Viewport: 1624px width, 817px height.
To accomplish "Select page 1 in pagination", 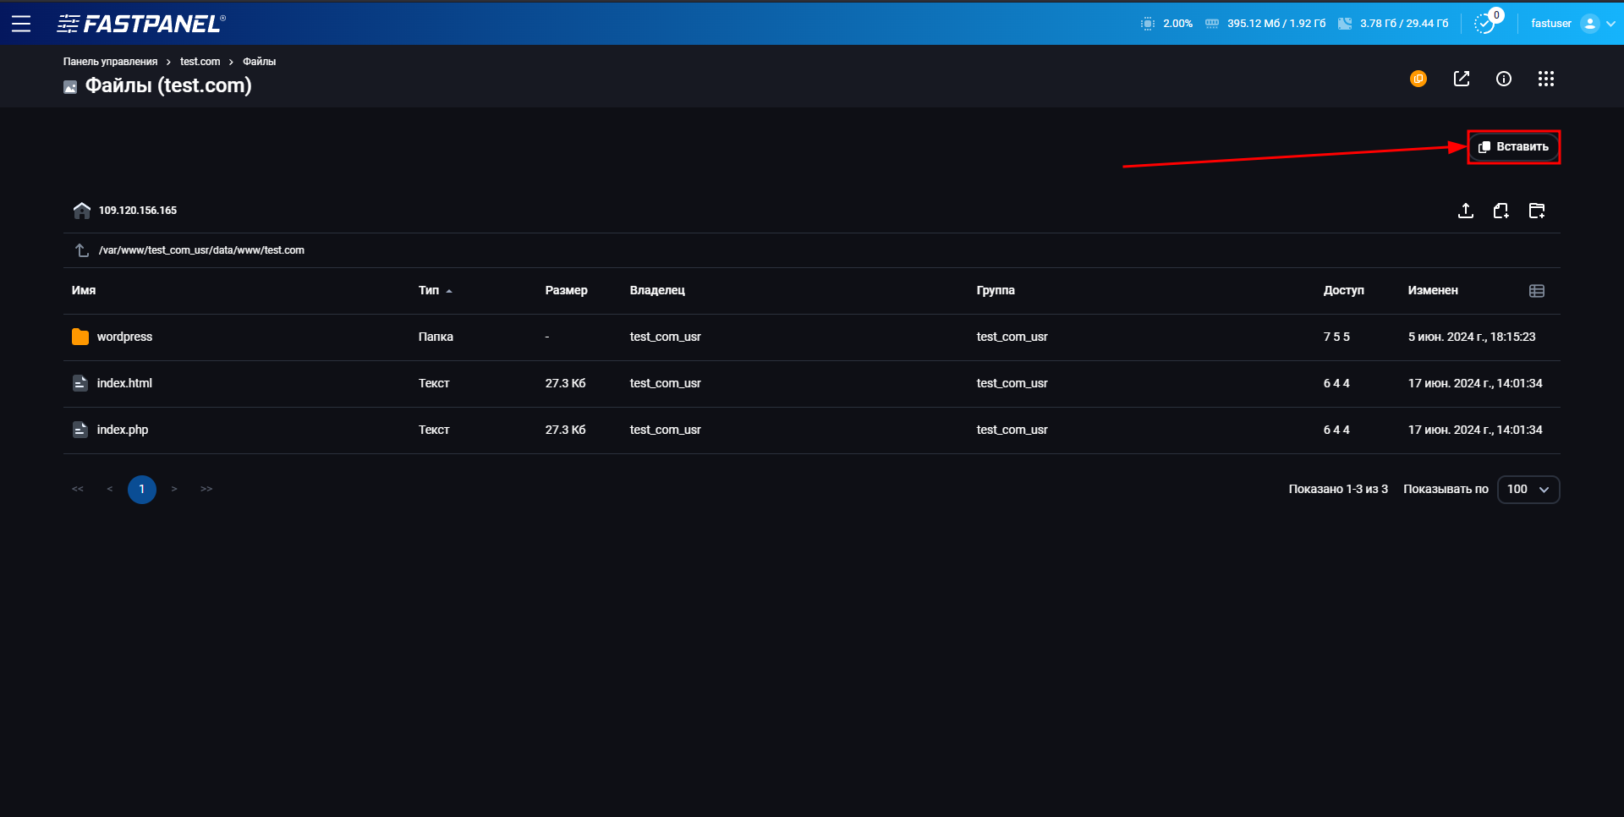I will pyautogui.click(x=142, y=490).
